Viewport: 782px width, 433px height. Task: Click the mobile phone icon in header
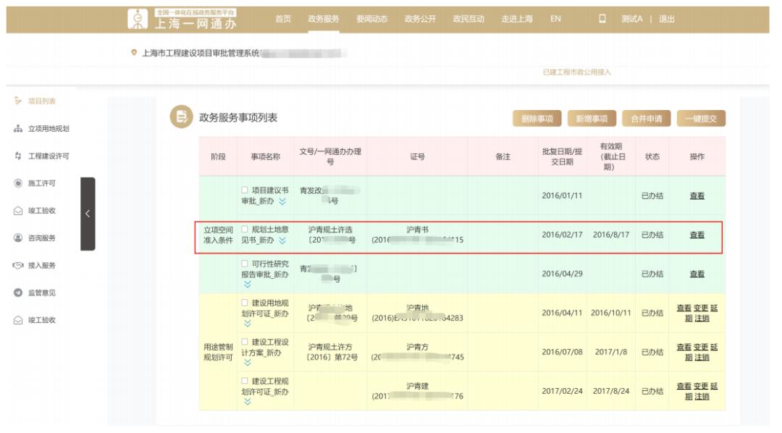pyautogui.click(x=602, y=19)
